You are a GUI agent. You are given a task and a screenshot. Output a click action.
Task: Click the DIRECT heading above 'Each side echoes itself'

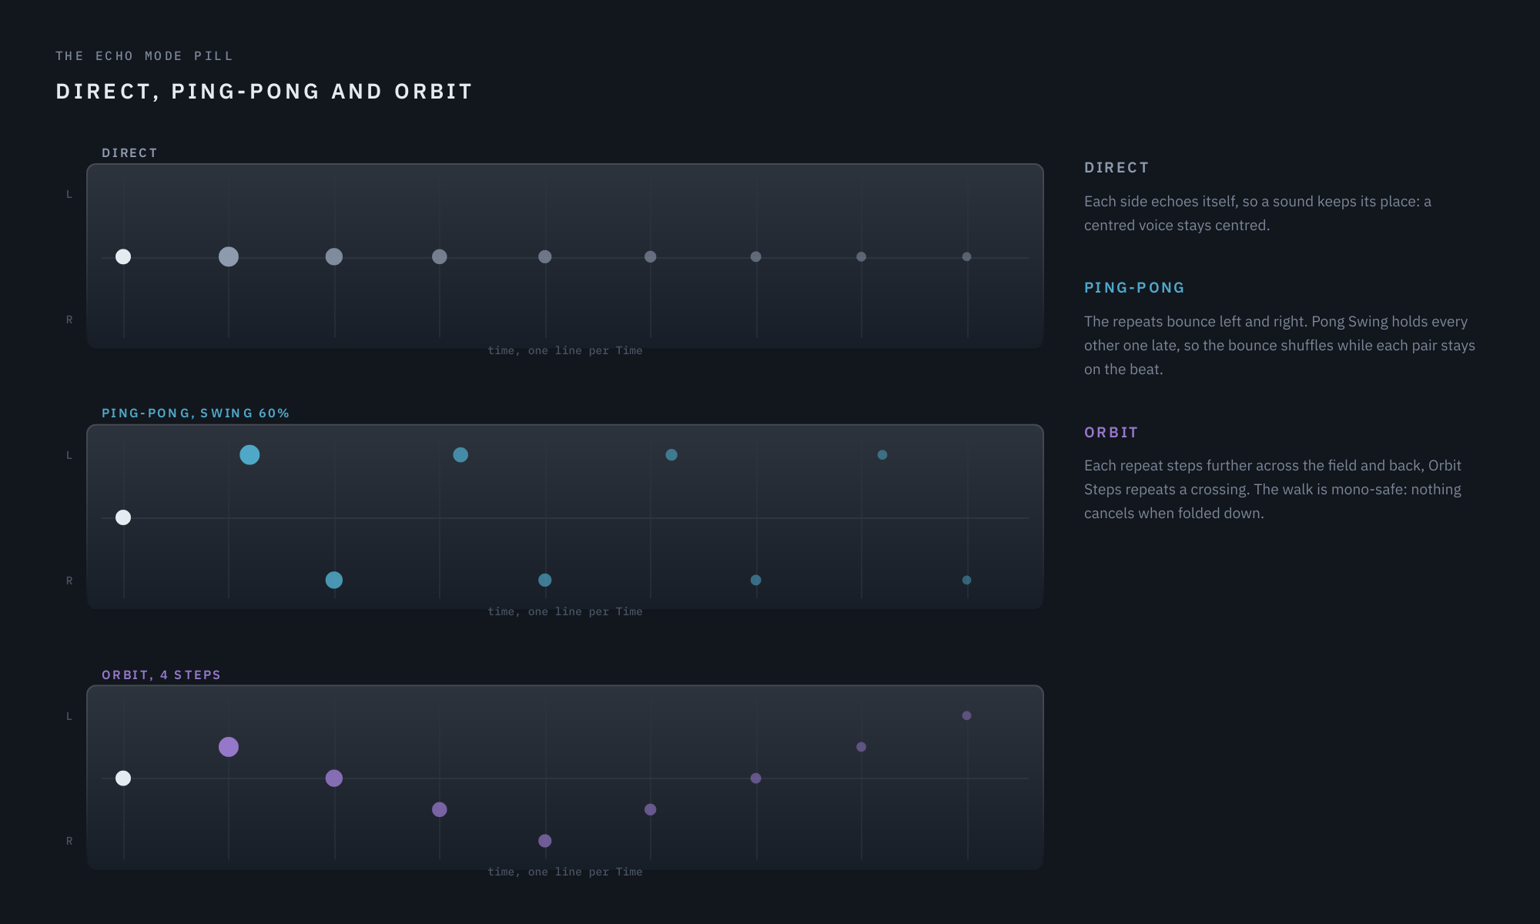tap(1116, 168)
